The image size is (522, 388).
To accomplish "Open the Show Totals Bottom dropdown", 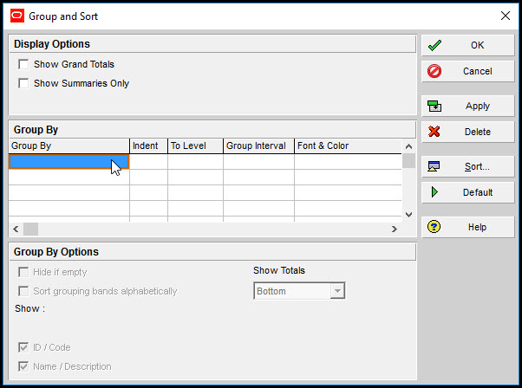I will pyautogui.click(x=337, y=291).
